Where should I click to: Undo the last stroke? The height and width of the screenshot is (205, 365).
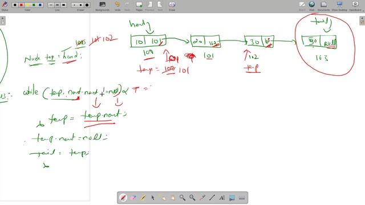pos(117,6)
